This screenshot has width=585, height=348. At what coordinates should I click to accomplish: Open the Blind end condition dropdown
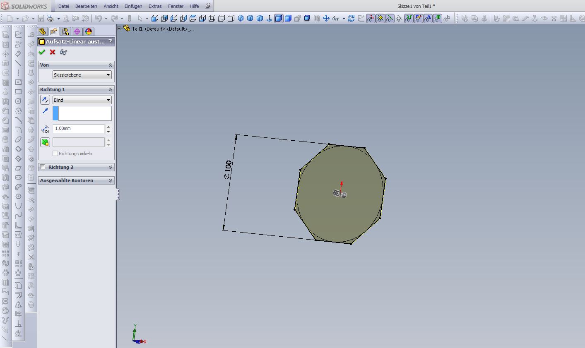(x=82, y=100)
